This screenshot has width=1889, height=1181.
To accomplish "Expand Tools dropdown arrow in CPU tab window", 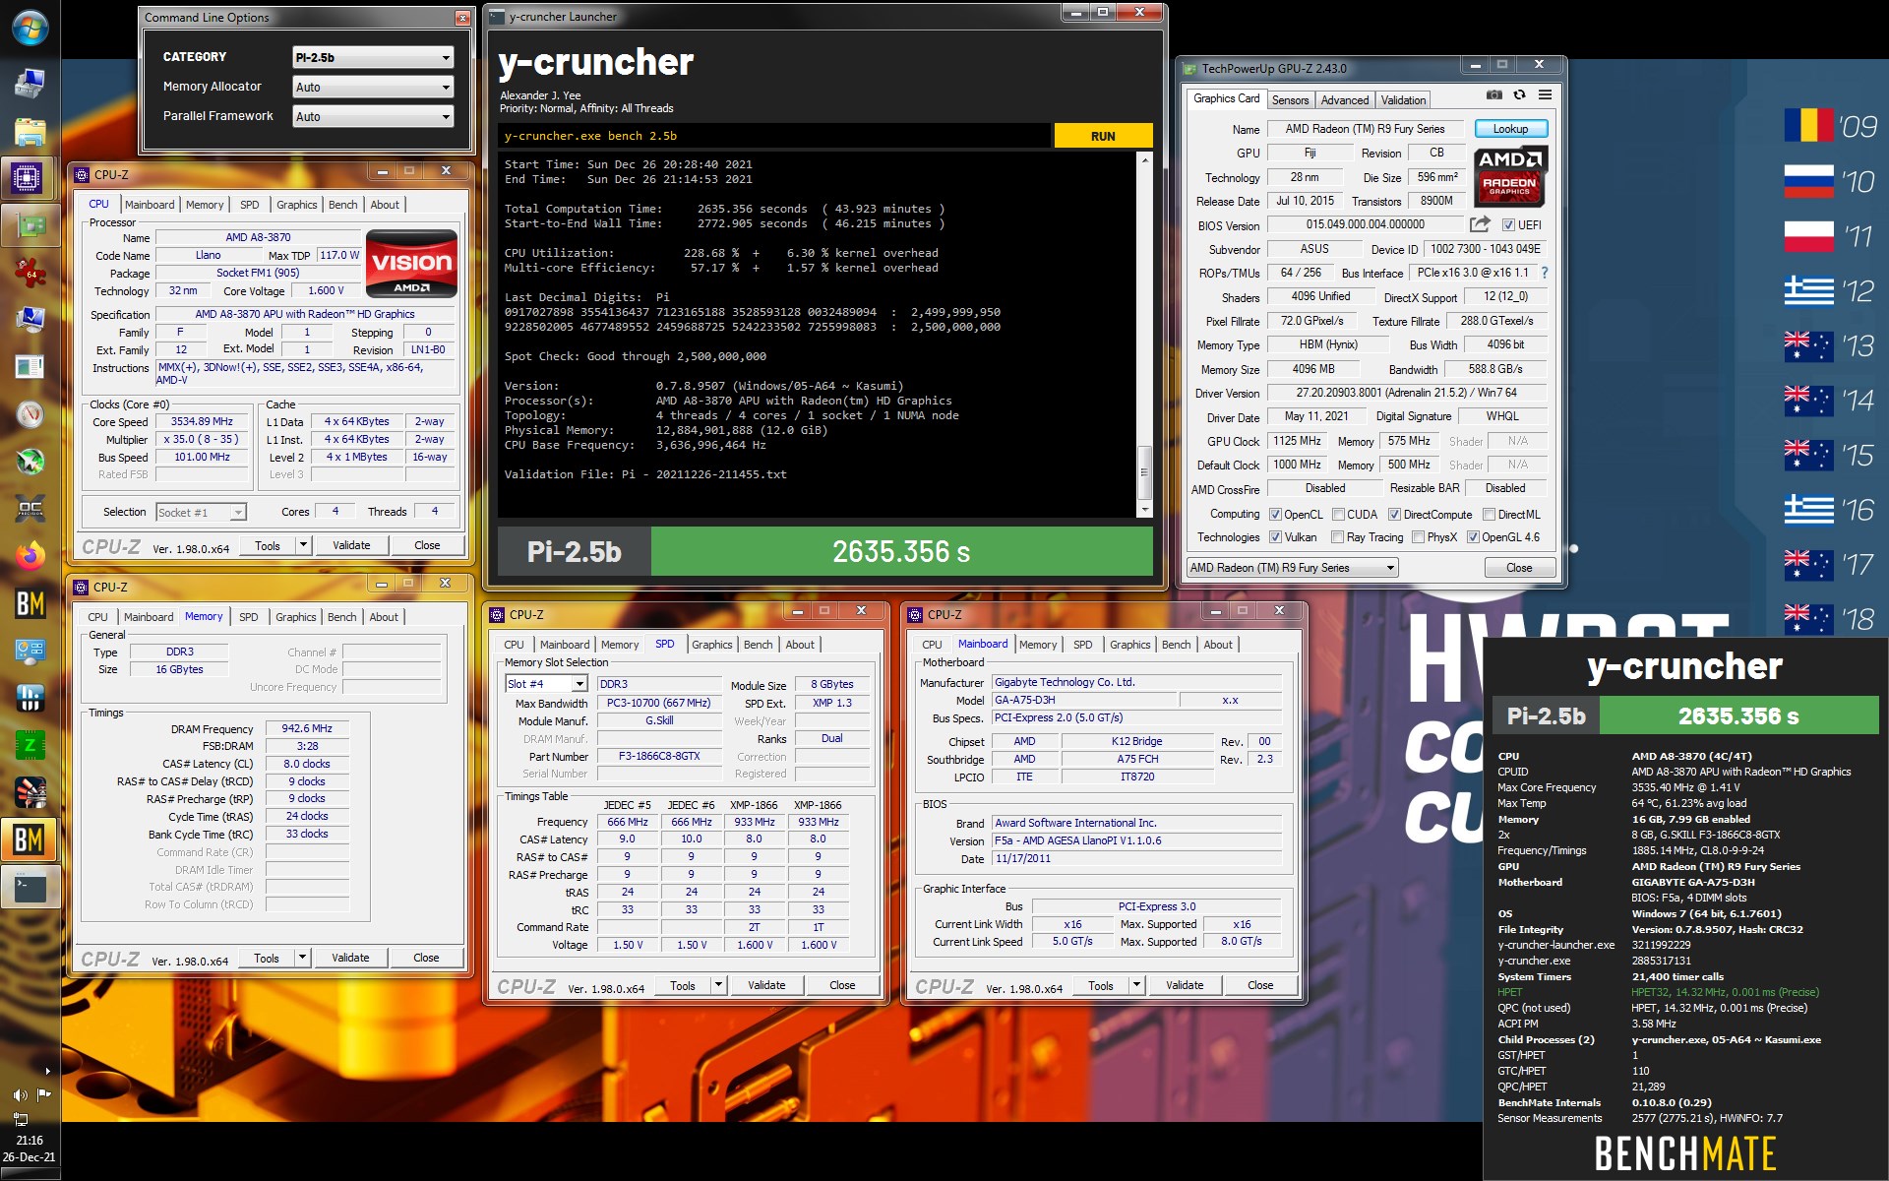I will (x=304, y=545).
